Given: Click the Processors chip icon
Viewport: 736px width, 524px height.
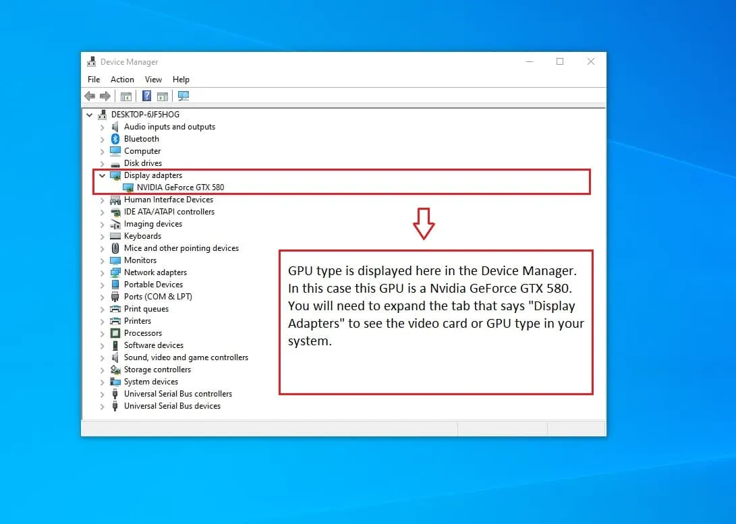Looking at the screenshot, I should coord(115,333).
